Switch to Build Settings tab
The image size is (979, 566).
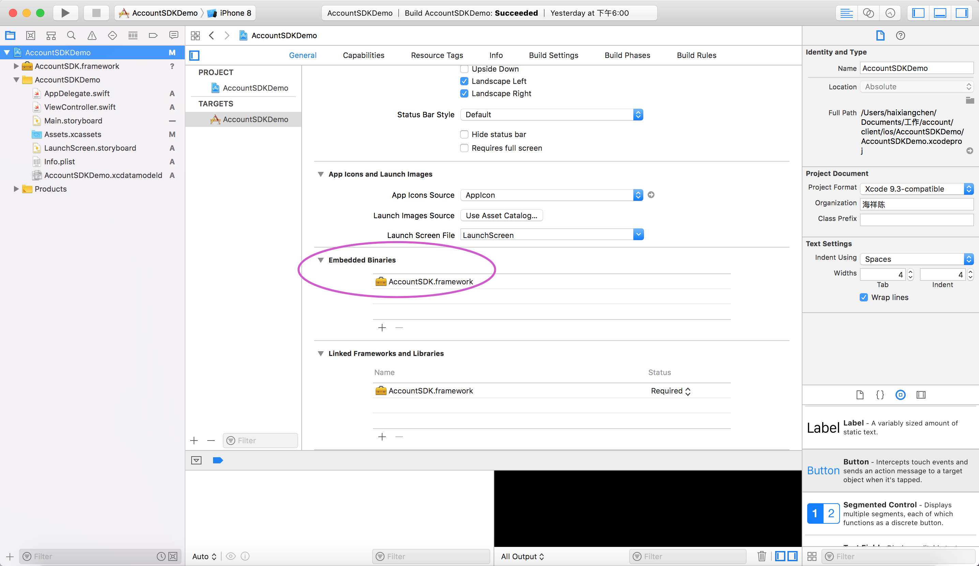click(x=553, y=55)
